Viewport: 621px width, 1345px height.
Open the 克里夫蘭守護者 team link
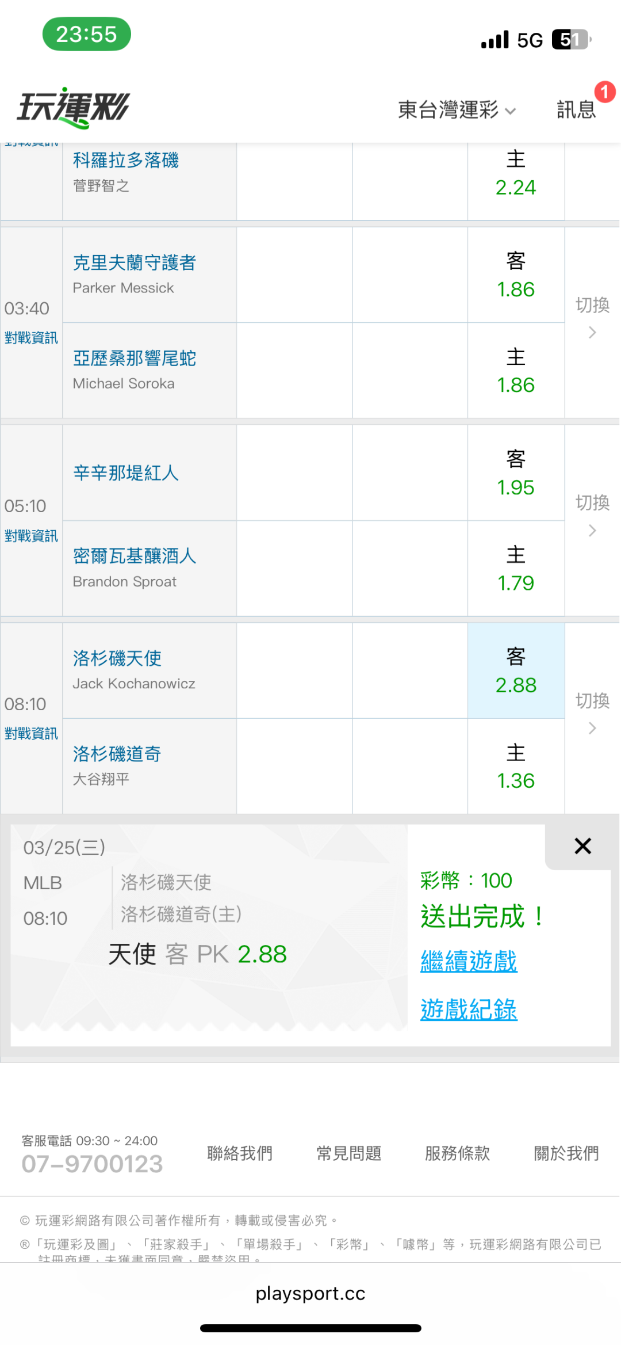point(135,263)
